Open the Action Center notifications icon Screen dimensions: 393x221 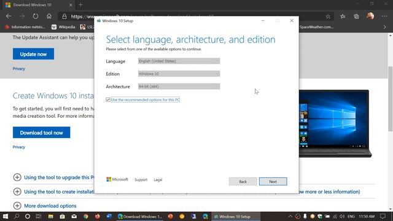383,217
